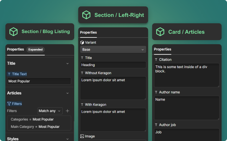Open Properties tab in Blog Listing panel
Viewport: 227px width, 141px height.
16,49
